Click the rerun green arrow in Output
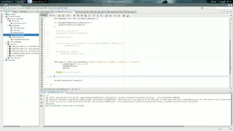233x131 pixels. point(41,96)
